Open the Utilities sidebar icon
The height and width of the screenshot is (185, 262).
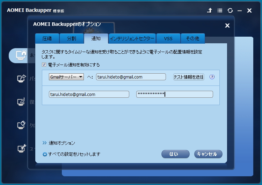point(22,148)
